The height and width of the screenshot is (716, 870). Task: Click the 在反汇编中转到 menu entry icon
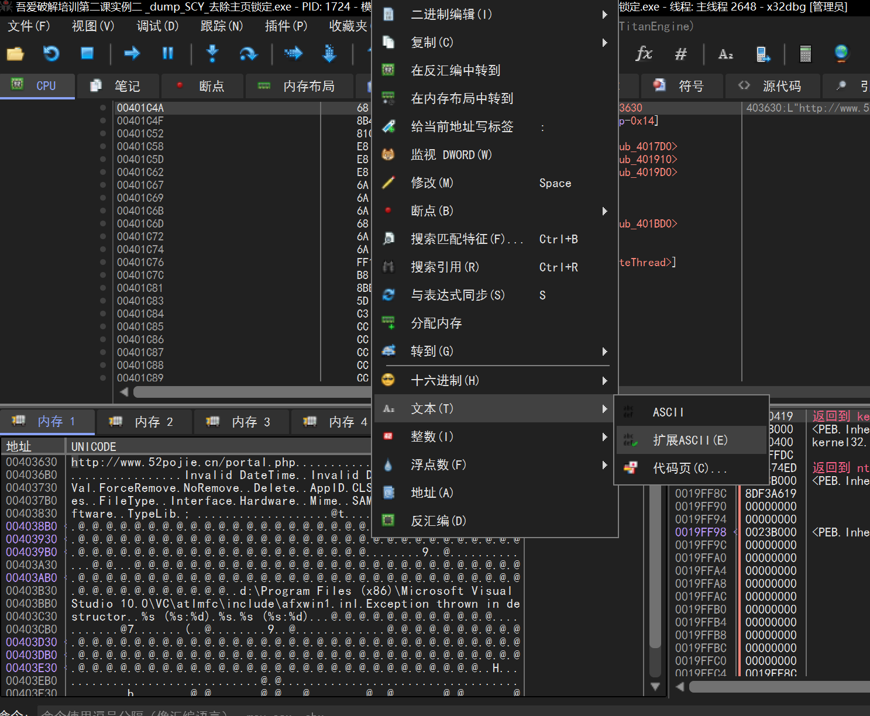click(388, 70)
